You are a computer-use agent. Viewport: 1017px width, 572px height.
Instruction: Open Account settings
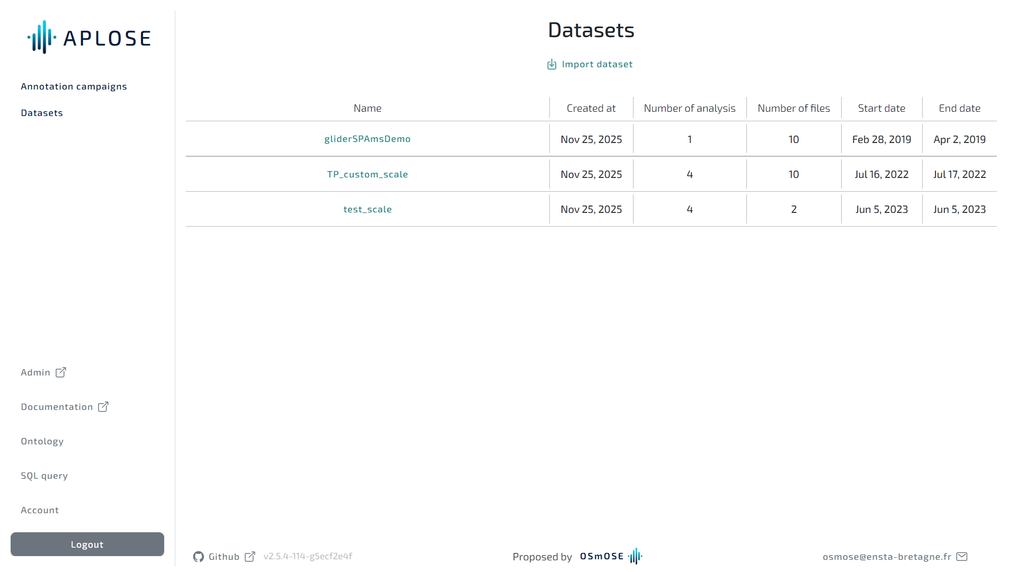click(x=40, y=510)
